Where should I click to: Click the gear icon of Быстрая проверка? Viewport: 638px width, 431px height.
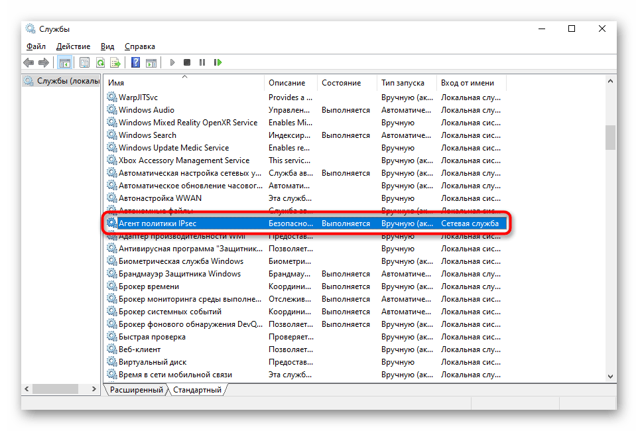(x=112, y=337)
